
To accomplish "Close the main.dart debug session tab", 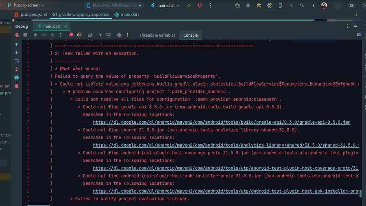I will [x=65, y=26].
